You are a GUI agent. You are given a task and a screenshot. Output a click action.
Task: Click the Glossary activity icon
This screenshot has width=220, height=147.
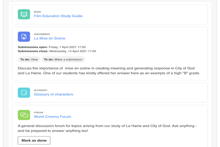tap(24, 93)
